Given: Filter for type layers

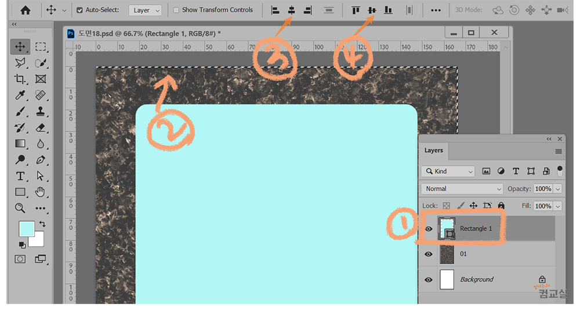Looking at the screenshot, I should [x=516, y=171].
